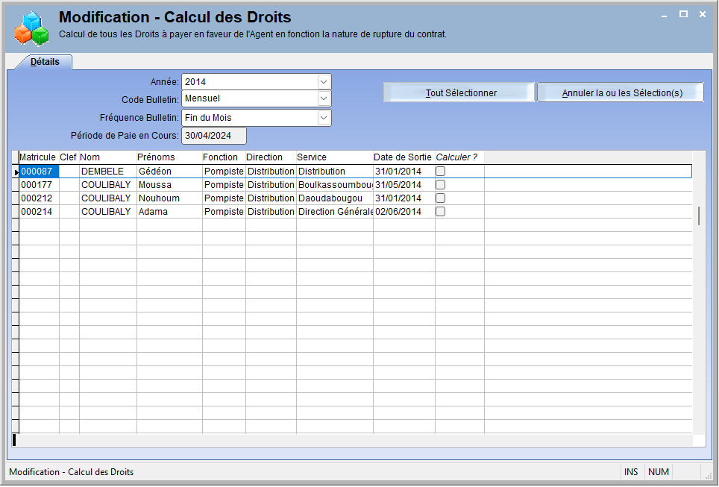
Task: Open the Année dropdown arrow
Action: click(x=324, y=82)
